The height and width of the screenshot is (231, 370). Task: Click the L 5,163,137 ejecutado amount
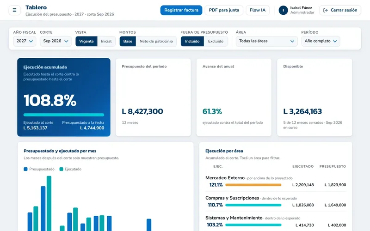[36, 128]
